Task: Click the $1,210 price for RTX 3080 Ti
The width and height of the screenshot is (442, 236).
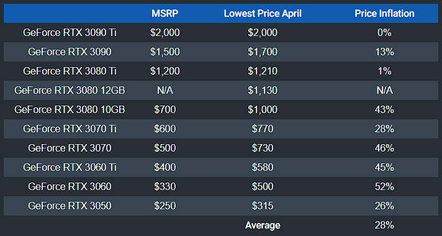Action: [x=263, y=71]
